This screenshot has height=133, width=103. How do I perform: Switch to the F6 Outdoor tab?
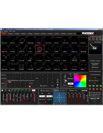[37, 34]
